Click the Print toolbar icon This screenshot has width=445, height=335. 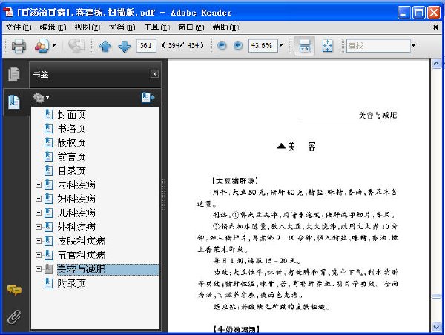pyautogui.click(x=19, y=46)
